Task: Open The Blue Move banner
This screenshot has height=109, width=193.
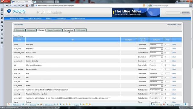Action: (x=136, y=12)
